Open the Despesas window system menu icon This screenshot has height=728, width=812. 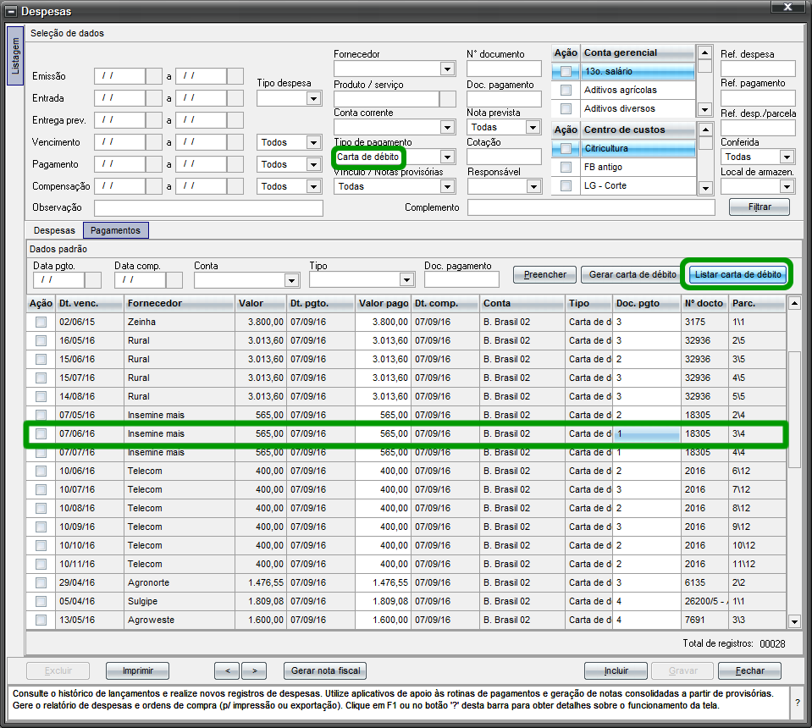[x=11, y=11]
